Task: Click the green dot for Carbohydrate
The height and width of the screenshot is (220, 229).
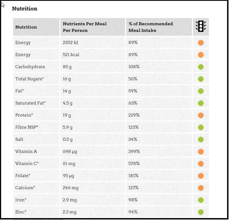Action: [201, 67]
